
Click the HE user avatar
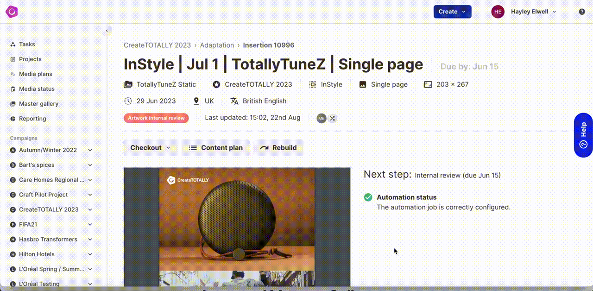[x=498, y=12]
